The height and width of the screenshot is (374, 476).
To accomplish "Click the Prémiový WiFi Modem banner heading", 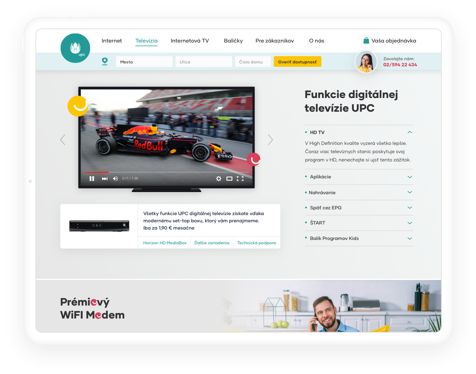I will (x=92, y=308).
